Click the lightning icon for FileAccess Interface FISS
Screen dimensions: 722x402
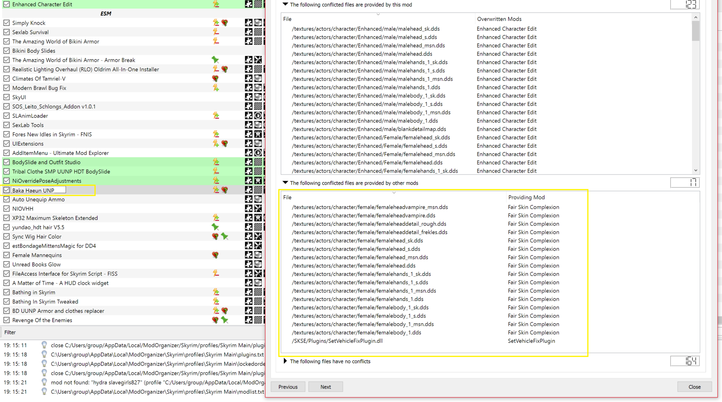click(x=216, y=274)
